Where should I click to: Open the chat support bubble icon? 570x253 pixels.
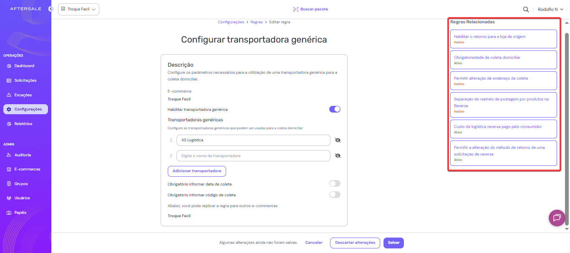tap(557, 218)
